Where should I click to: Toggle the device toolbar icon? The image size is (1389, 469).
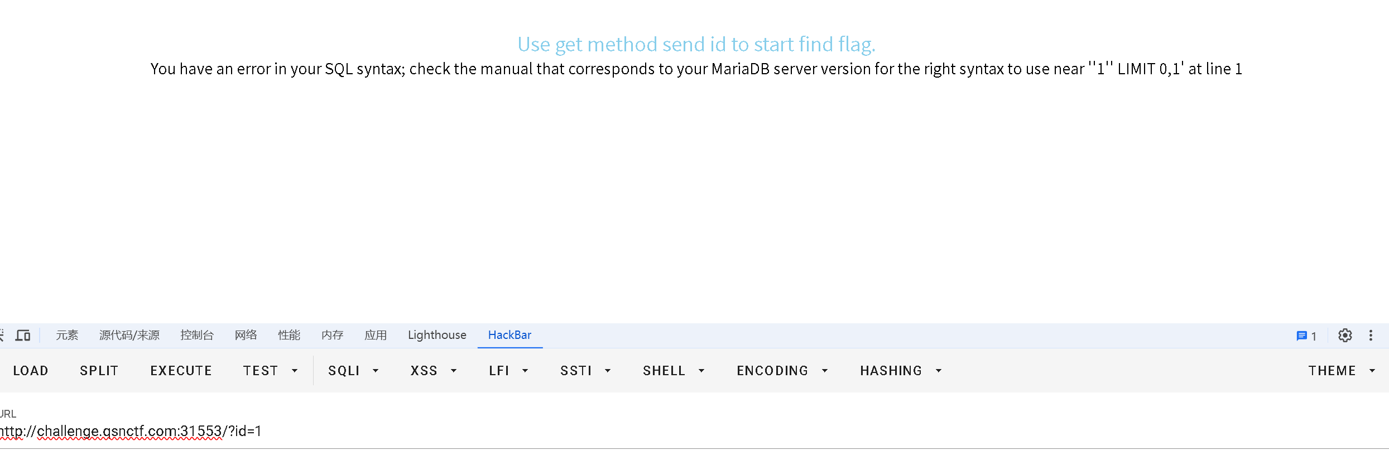coord(23,336)
